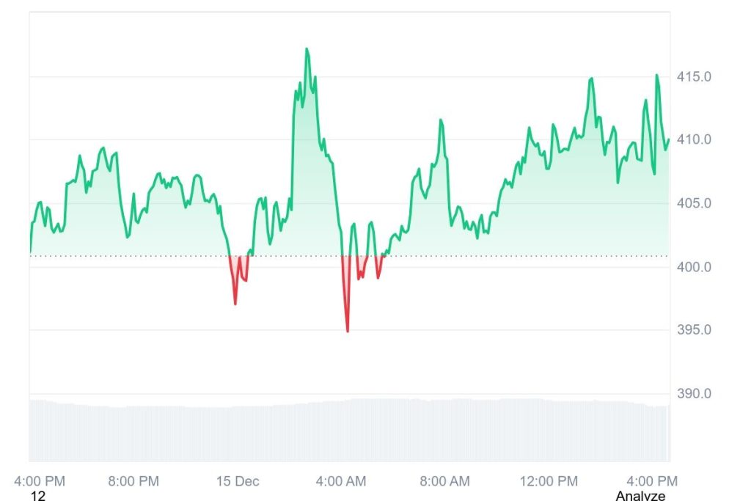The image size is (751, 501).
Task: Click the start point of the price line
Action: [30, 252]
